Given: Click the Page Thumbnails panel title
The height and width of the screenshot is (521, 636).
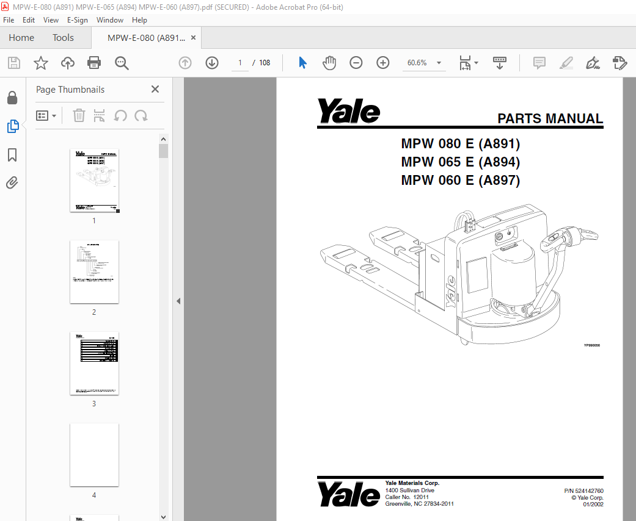Looking at the screenshot, I should 70,90.
